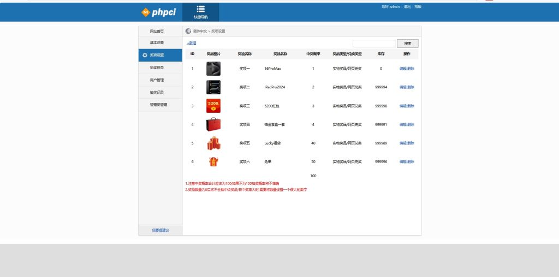The width and height of the screenshot is (559, 277).
Task: Click the globe icon in breadcrumb
Action: pos(188,31)
